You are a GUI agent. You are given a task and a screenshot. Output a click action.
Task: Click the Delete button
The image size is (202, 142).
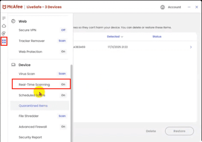click(151, 131)
